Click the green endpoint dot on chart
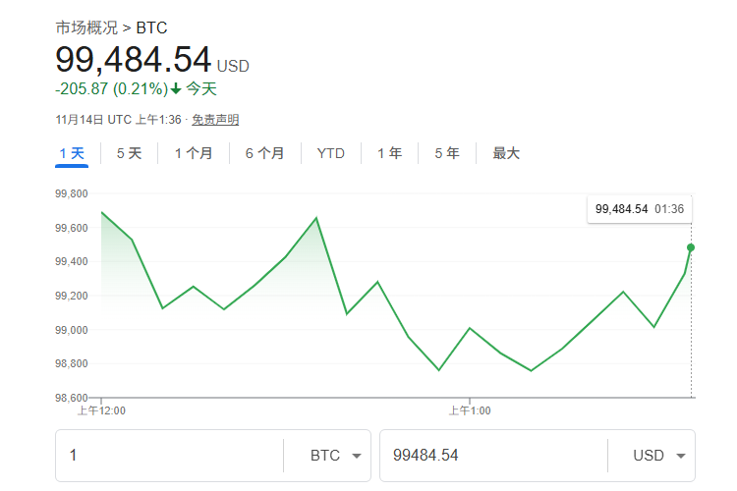 point(691,247)
